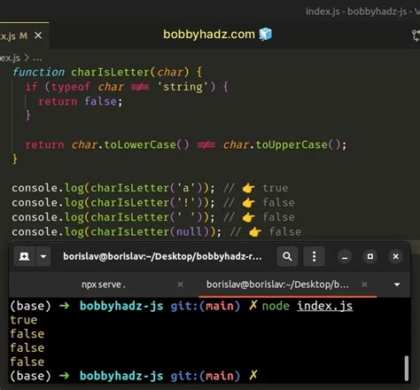Click char.toLowerCase() in the return line
The width and height of the screenshot is (420, 390).
click(x=130, y=144)
